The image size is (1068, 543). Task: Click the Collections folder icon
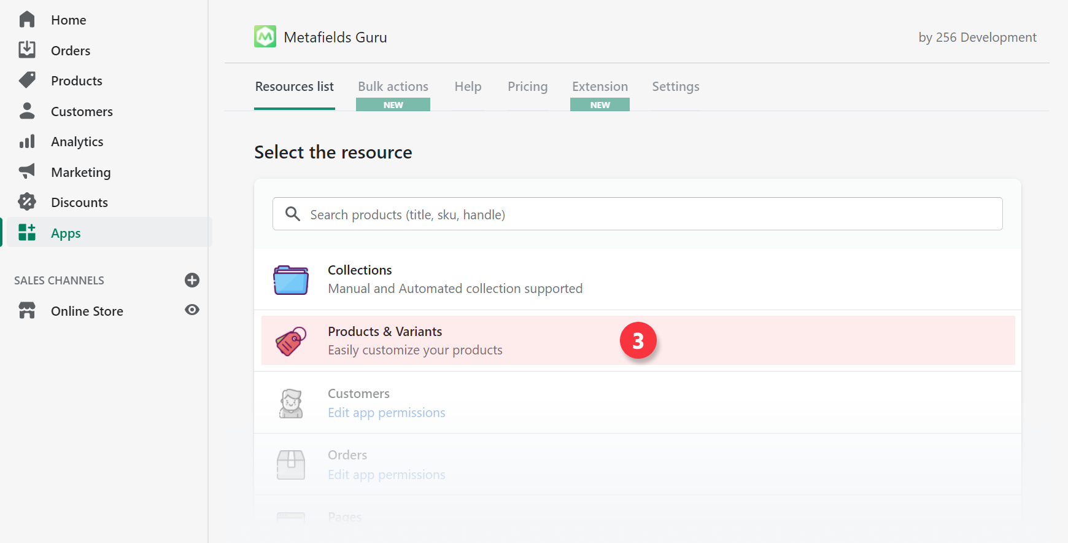point(291,279)
